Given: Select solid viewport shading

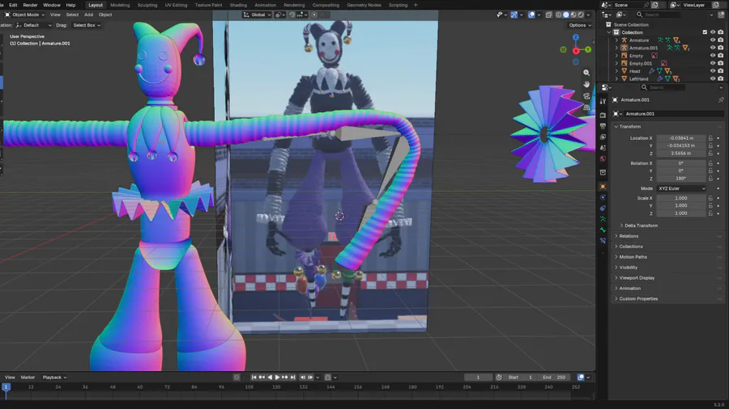Looking at the screenshot, I should (x=566, y=15).
